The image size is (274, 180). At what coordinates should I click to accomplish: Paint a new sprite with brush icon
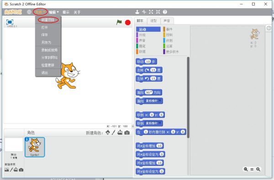click(x=114, y=133)
